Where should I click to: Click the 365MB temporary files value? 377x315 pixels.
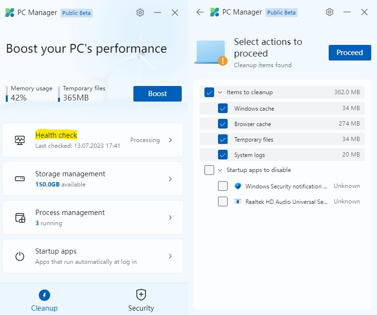coord(76,98)
